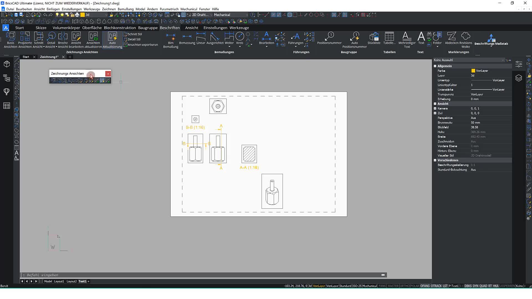Add a new layout with plus button
Image resolution: width=532 pixels, height=299 pixels.
click(89, 281)
